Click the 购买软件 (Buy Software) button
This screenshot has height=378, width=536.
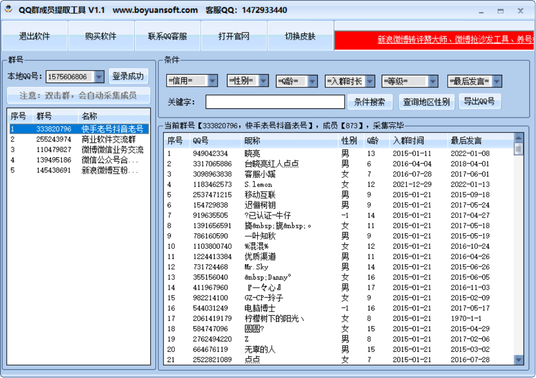(101, 36)
